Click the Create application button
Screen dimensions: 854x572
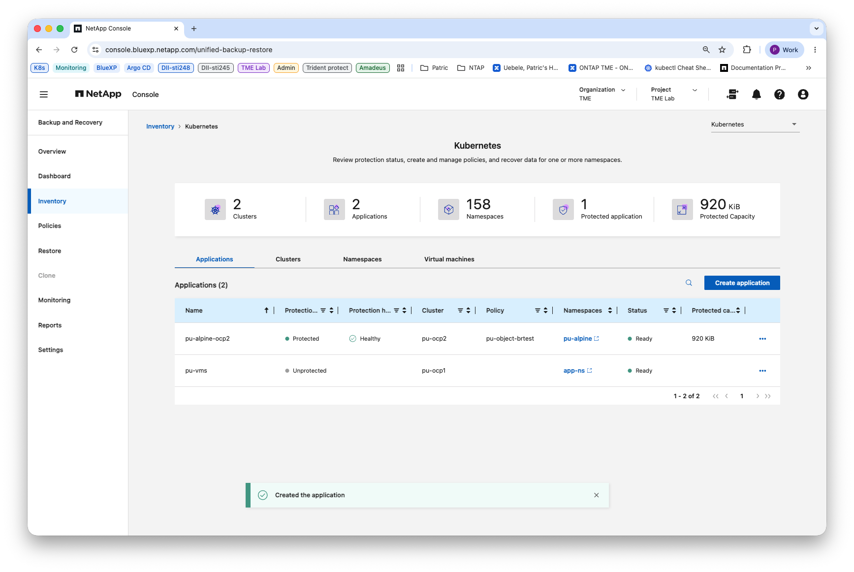coord(742,283)
